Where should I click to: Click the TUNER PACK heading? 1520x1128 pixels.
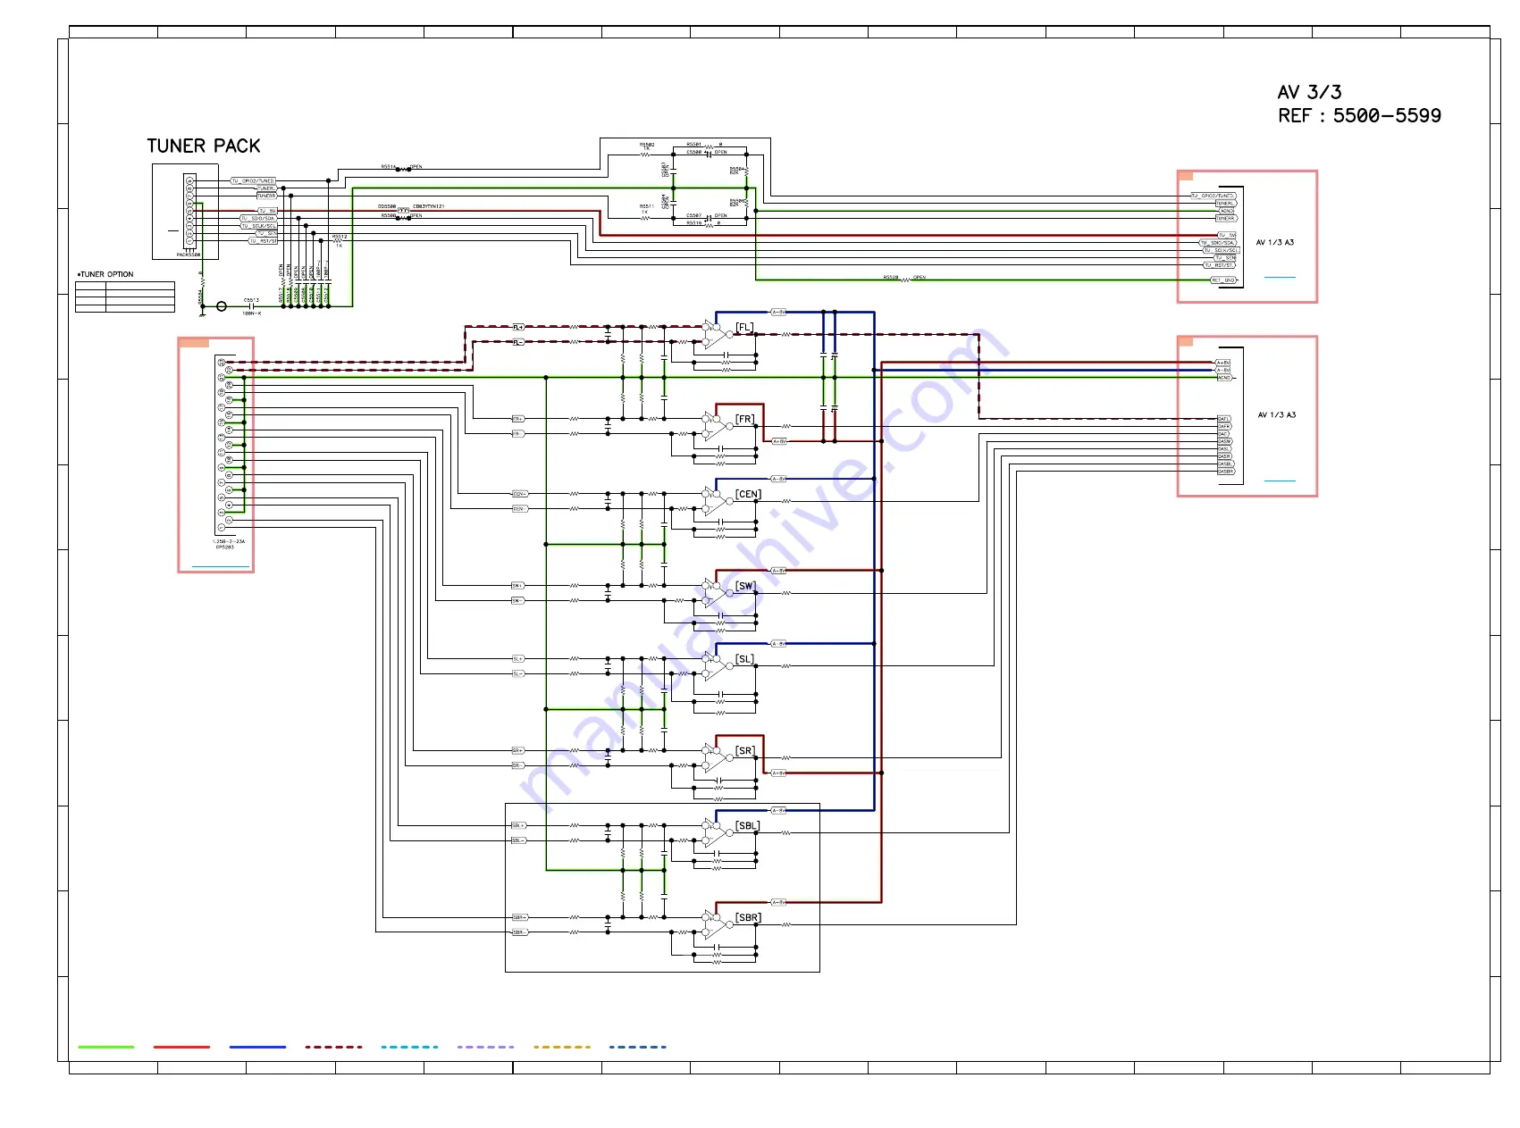[x=204, y=146]
